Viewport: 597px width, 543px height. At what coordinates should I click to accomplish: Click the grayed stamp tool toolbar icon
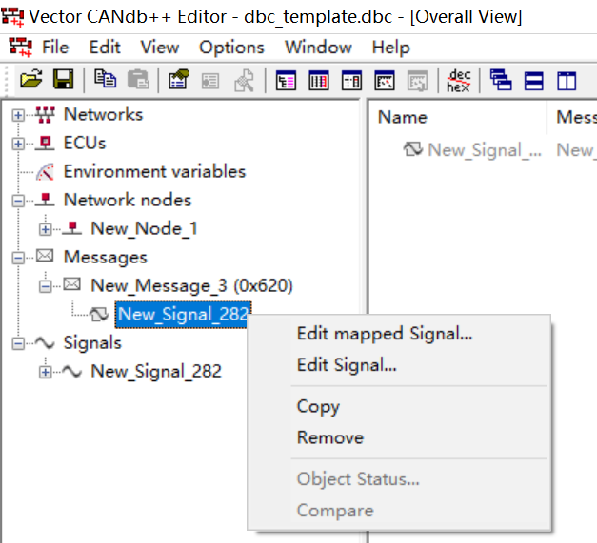click(x=244, y=81)
